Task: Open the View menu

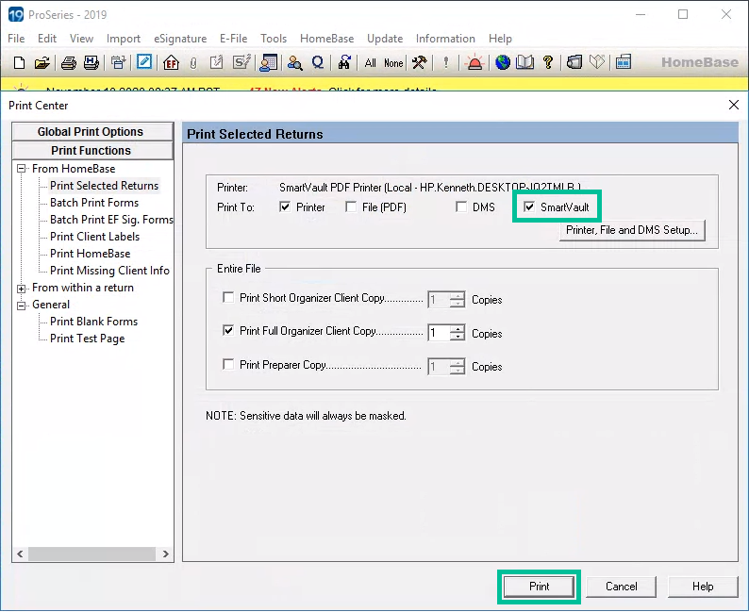Action: [81, 38]
